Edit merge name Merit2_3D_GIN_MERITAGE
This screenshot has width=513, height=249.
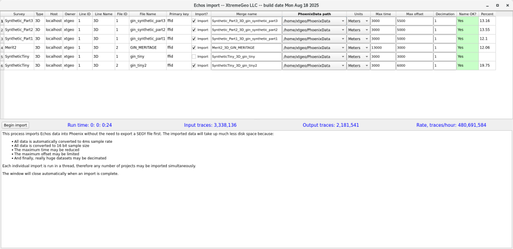246,48
